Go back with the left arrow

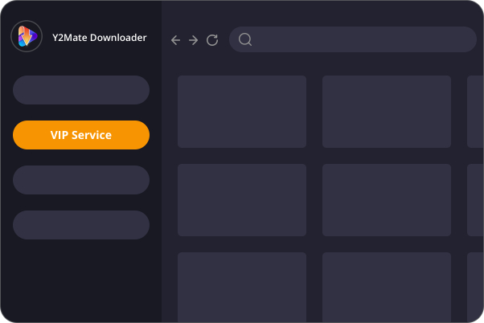click(x=176, y=40)
